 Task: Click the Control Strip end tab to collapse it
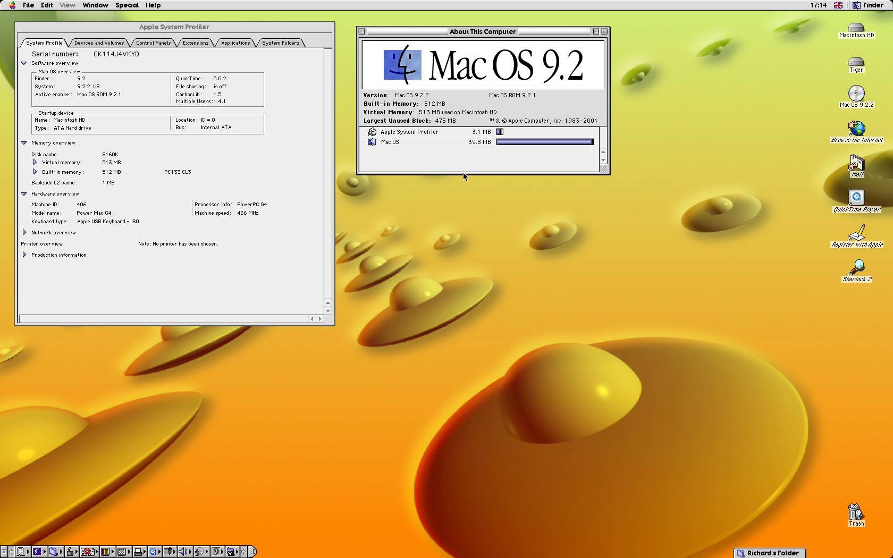(252, 552)
